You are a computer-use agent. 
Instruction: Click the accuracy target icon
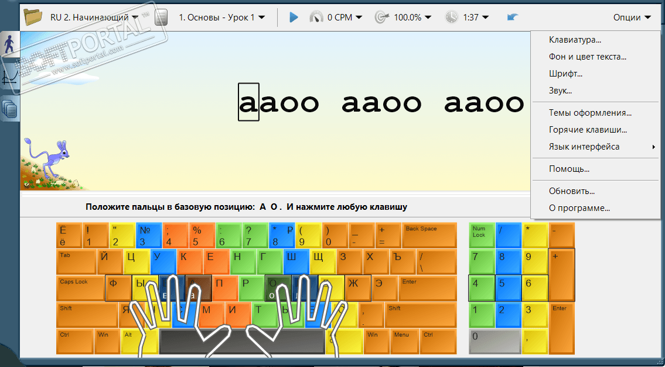click(382, 18)
